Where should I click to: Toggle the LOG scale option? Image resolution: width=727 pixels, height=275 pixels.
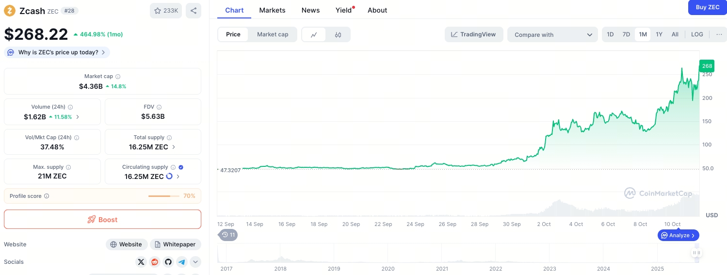click(697, 34)
